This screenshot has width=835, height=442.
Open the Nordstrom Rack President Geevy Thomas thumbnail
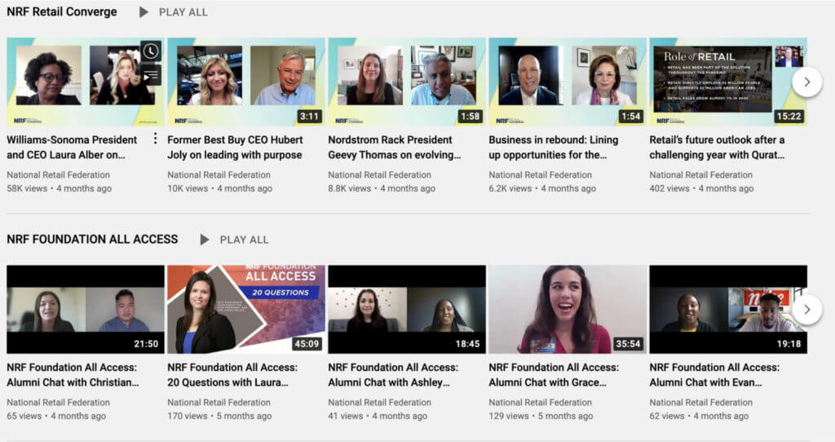click(x=407, y=82)
